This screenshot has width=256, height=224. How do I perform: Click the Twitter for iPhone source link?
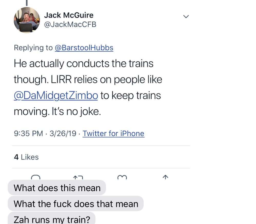[x=113, y=133]
